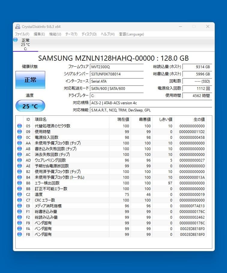Click total host writes value 5996 GB

[x=197, y=74]
